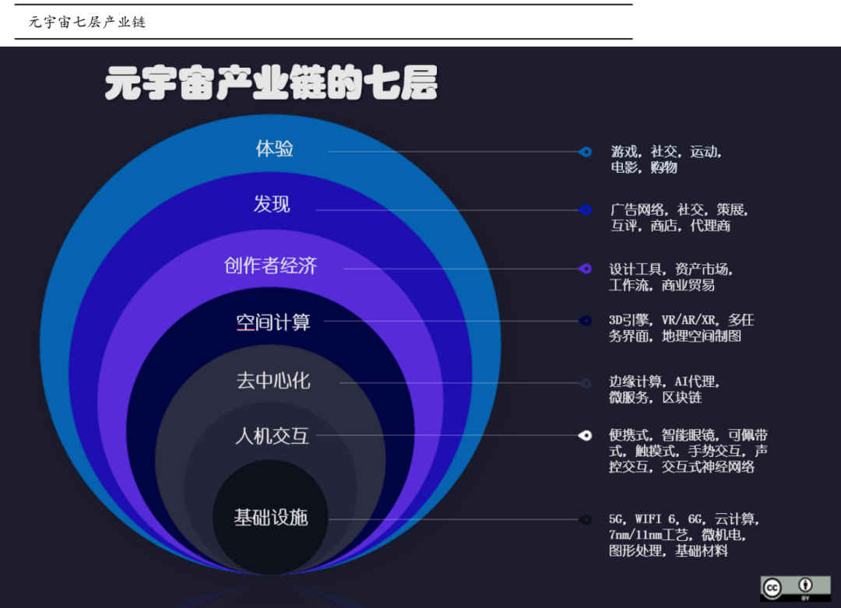Click the 空间计算 label
Screen dimensions: 841x608
click(x=273, y=322)
